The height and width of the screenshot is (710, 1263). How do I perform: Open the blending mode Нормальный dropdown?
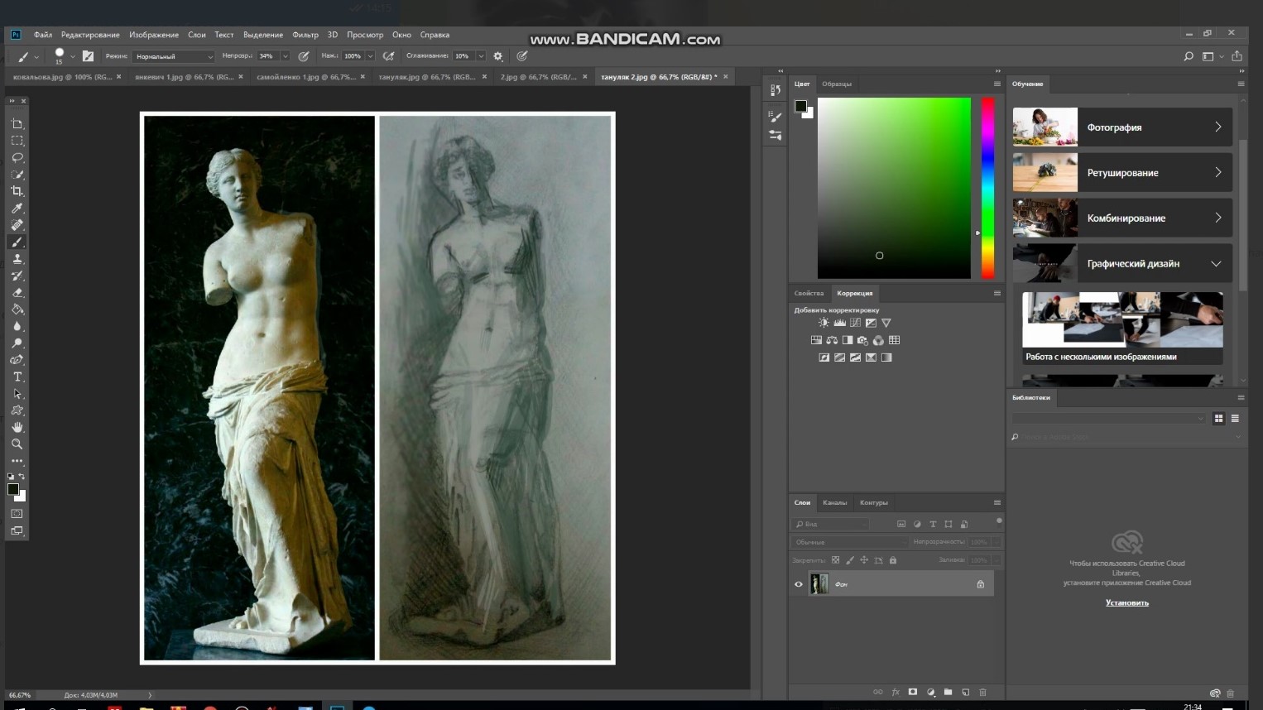click(x=174, y=56)
